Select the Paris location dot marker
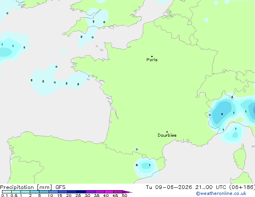 click(x=152, y=56)
